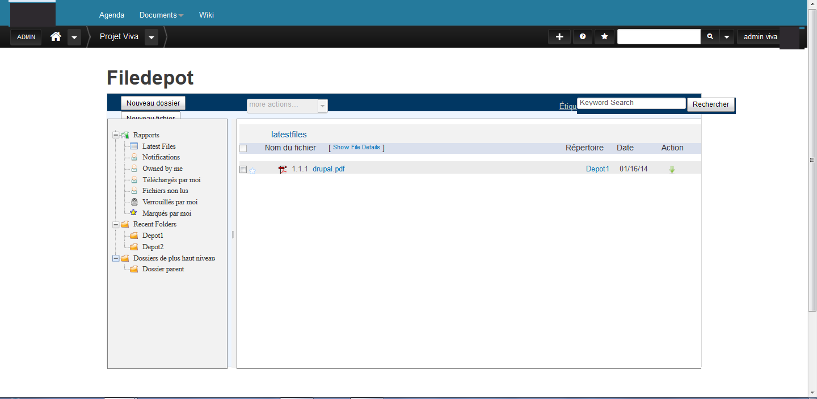
Task: Click the Rechercher button
Action: point(711,104)
